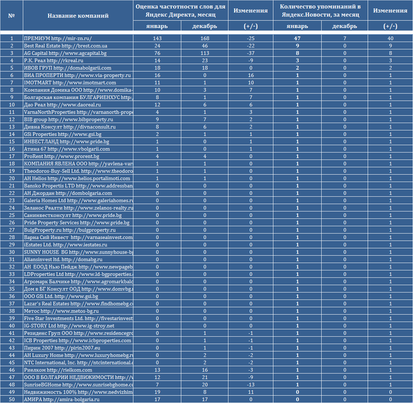Select the 'SunriseBGHome' company cell
Screen dimensions: 413x403
coord(78,385)
